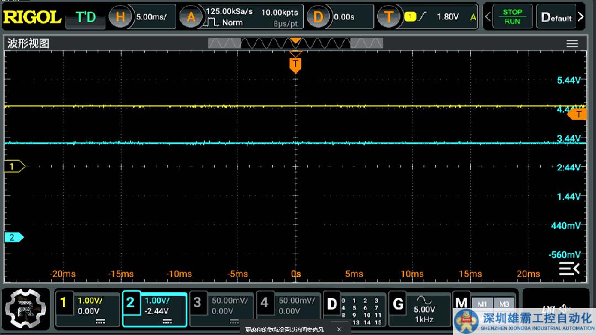Image resolution: width=596 pixels, height=335 pixels.
Task: Click the trigger level marker on right edge
Action: pyautogui.click(x=578, y=114)
